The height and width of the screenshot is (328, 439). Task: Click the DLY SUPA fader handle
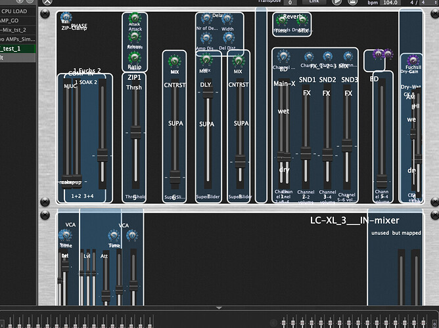click(208, 92)
